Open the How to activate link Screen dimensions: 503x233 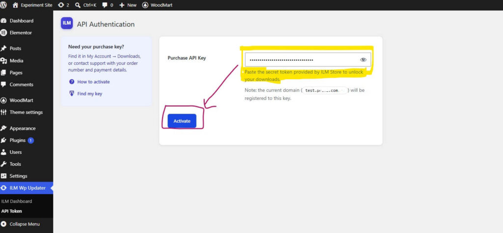[93, 82]
